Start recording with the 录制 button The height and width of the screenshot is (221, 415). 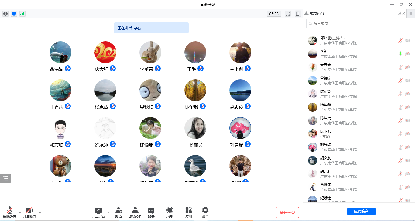(x=170, y=212)
